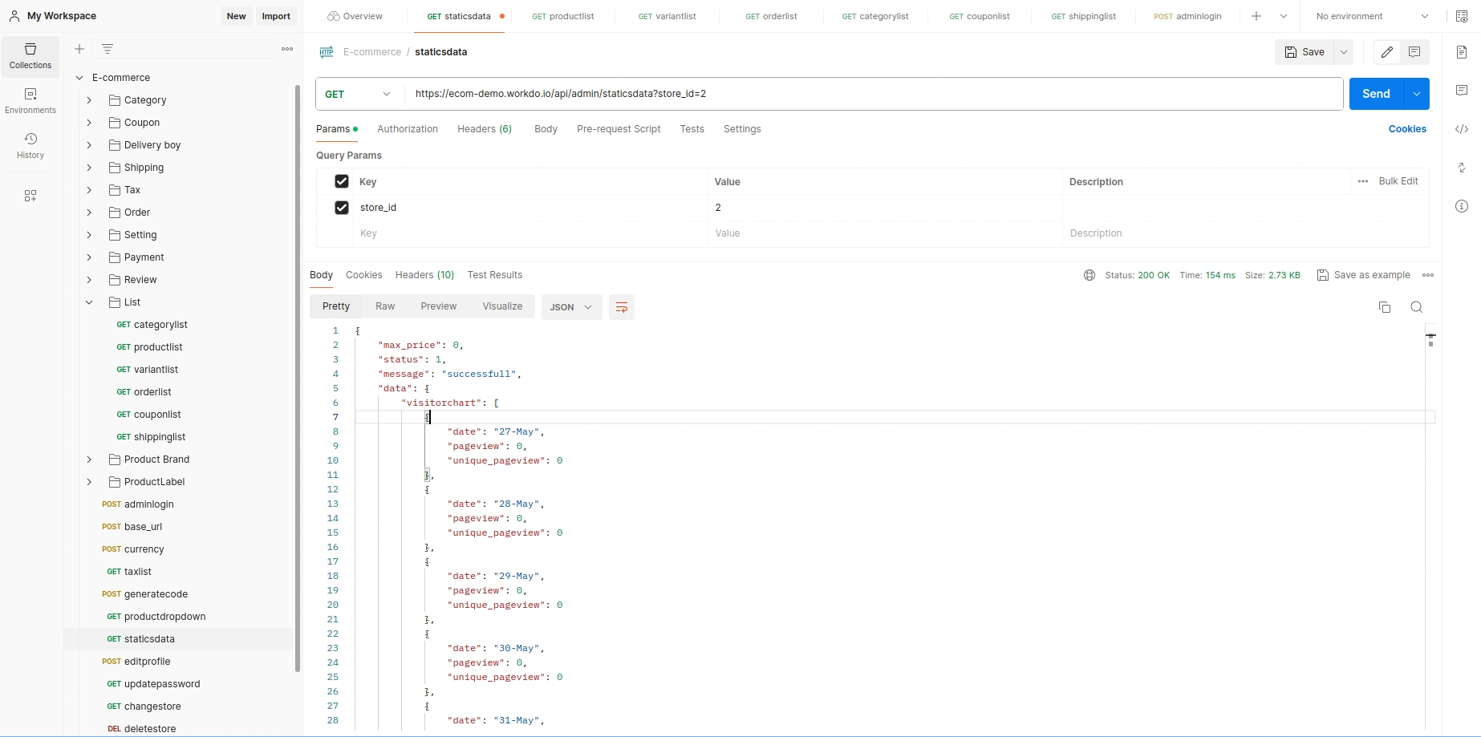The width and height of the screenshot is (1481, 737).
Task: Open the History panel
Action: point(30,146)
